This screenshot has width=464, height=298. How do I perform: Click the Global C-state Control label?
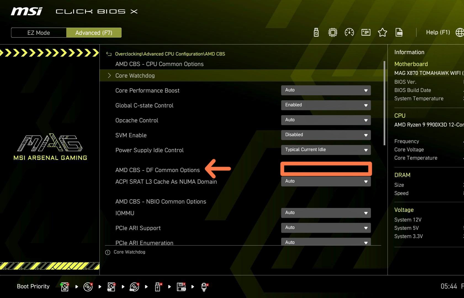pos(144,106)
